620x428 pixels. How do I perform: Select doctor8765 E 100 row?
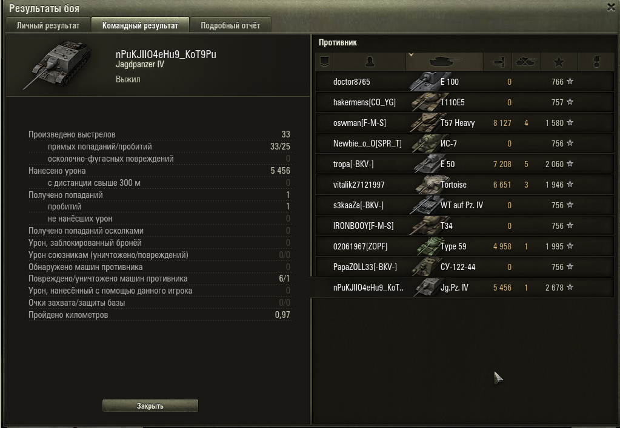(x=465, y=82)
